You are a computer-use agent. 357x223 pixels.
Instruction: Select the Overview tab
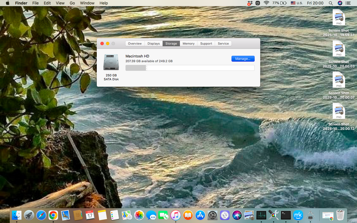coord(135,43)
